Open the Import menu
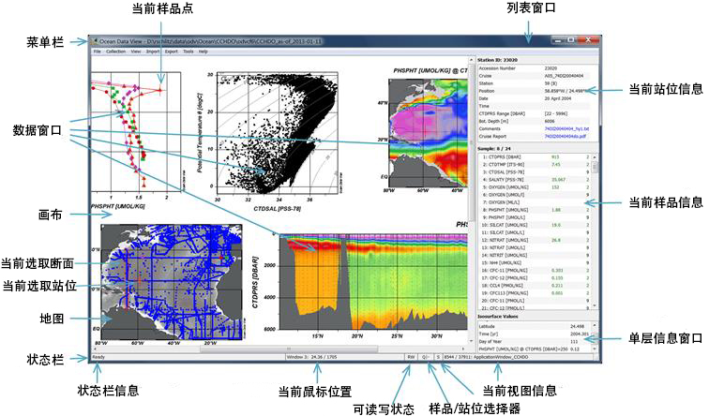This screenshot has height=416, width=709. pyautogui.click(x=151, y=52)
